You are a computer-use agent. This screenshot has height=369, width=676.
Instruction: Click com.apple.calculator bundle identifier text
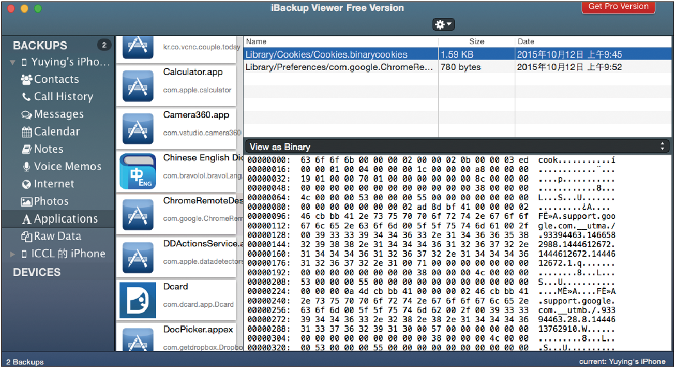pyautogui.click(x=197, y=90)
